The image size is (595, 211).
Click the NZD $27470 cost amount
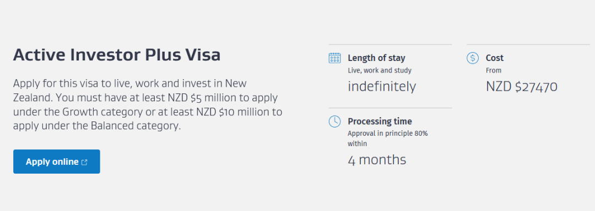[x=521, y=87]
